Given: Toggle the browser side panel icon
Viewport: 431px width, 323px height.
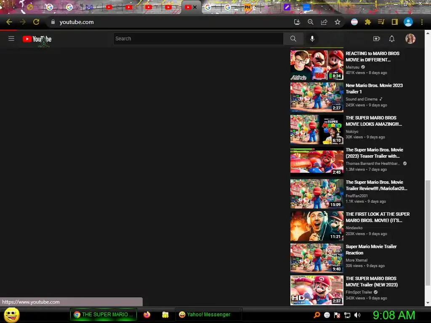Looking at the screenshot, I should [x=395, y=22].
